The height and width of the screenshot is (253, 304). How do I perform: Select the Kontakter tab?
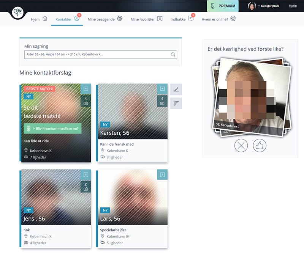[67, 19]
